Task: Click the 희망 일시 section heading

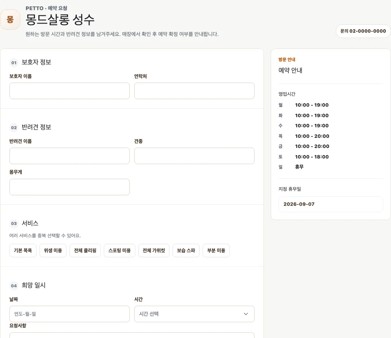Action: click(x=34, y=285)
